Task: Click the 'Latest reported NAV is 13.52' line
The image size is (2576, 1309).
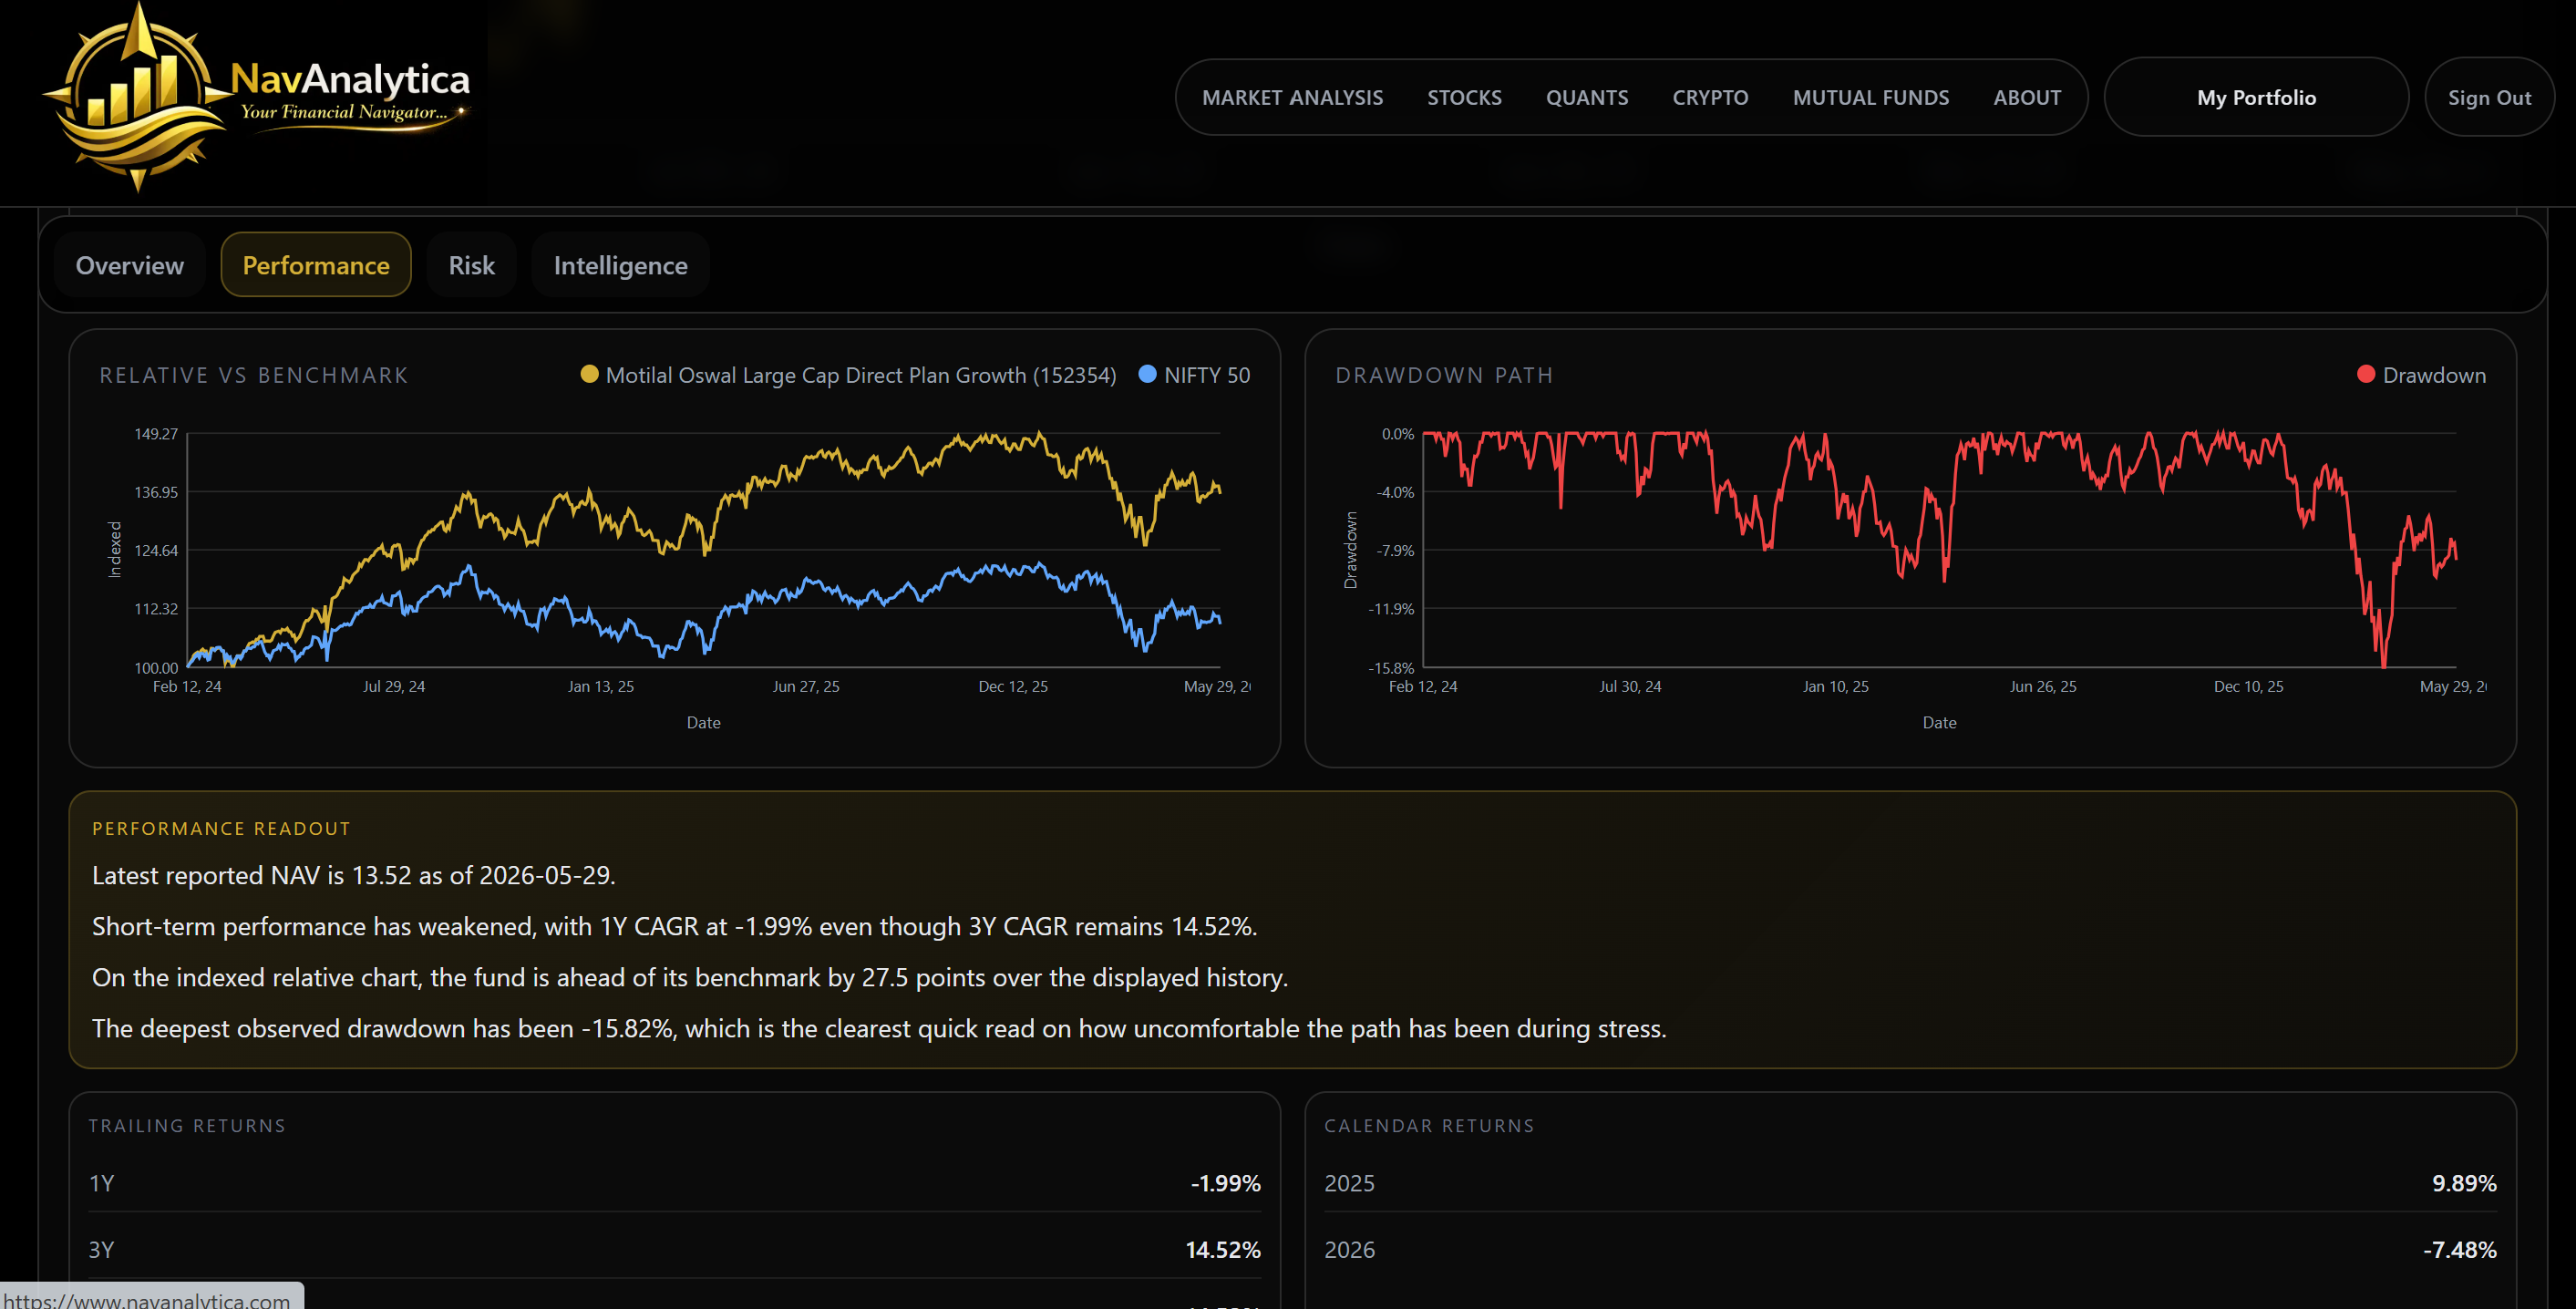Action: click(353, 875)
